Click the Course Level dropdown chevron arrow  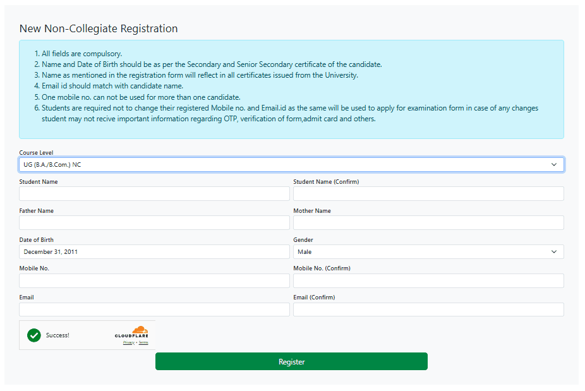point(554,164)
